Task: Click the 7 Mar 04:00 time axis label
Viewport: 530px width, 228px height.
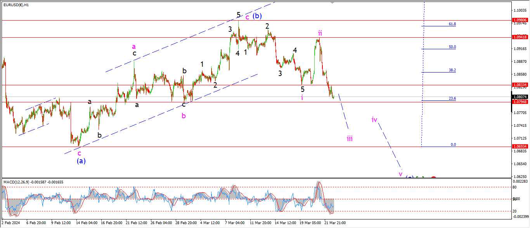Action: coord(235,223)
